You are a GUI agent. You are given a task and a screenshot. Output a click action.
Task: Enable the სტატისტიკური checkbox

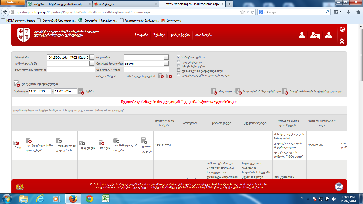pos(179,66)
